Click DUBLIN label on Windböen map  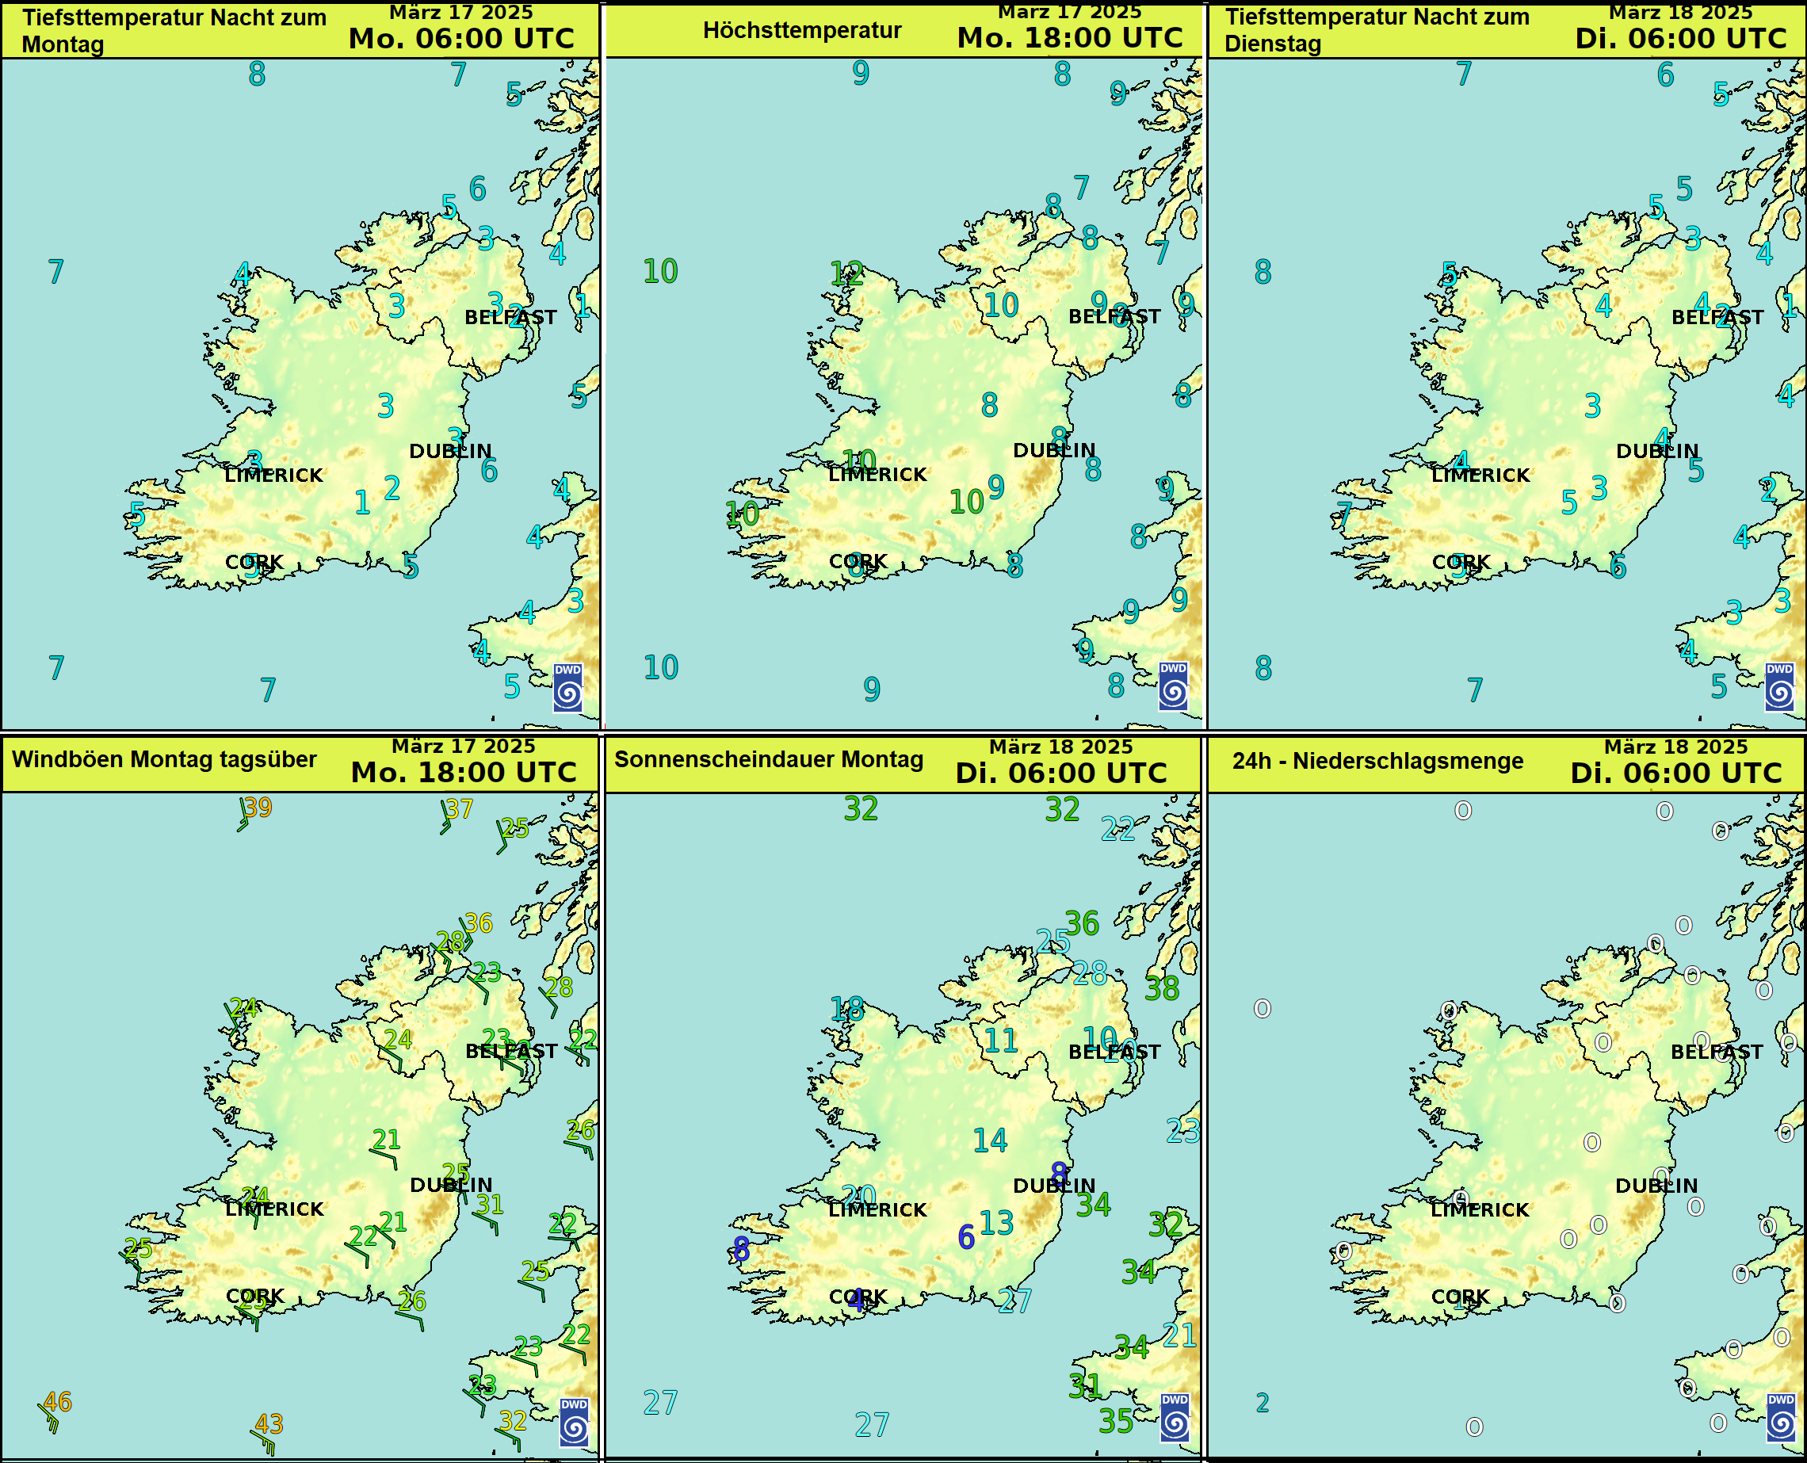point(452,1186)
